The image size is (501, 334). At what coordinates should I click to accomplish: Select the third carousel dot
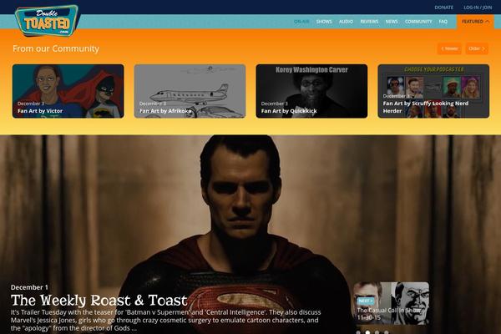[x=377, y=332]
